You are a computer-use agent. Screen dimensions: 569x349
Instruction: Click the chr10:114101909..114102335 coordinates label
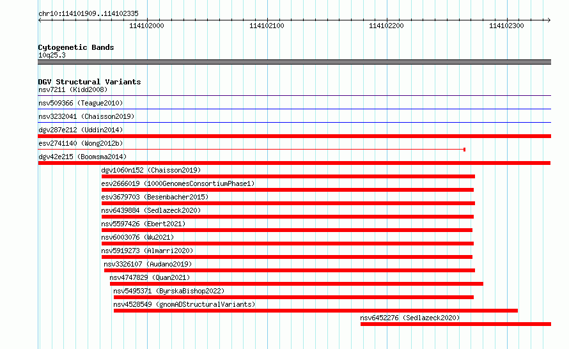(88, 13)
